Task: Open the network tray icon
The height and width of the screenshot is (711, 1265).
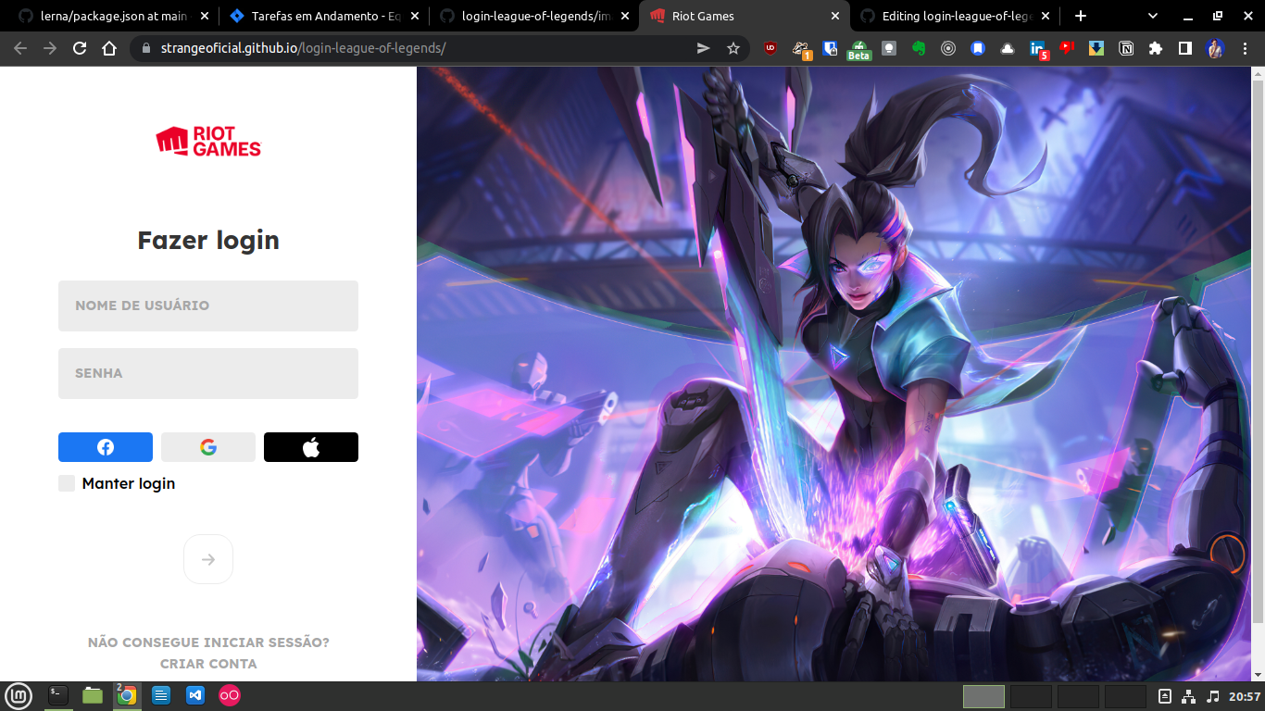Action: click(x=1190, y=696)
